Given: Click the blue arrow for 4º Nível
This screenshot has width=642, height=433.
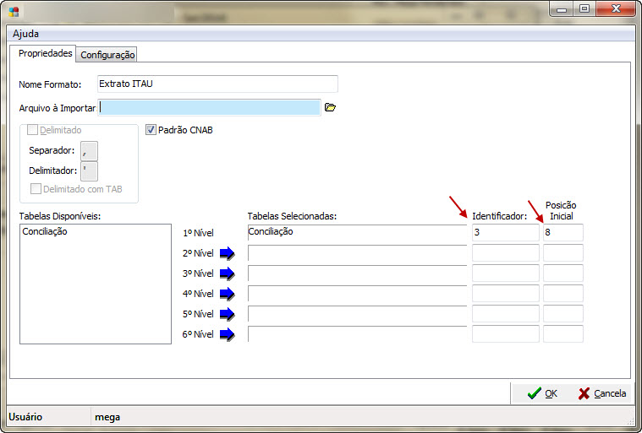Looking at the screenshot, I should (x=227, y=294).
